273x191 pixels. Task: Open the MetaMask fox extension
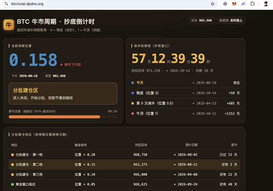(x=234, y=4)
